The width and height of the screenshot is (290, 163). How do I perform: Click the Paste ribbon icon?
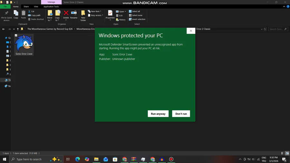tap(23, 15)
